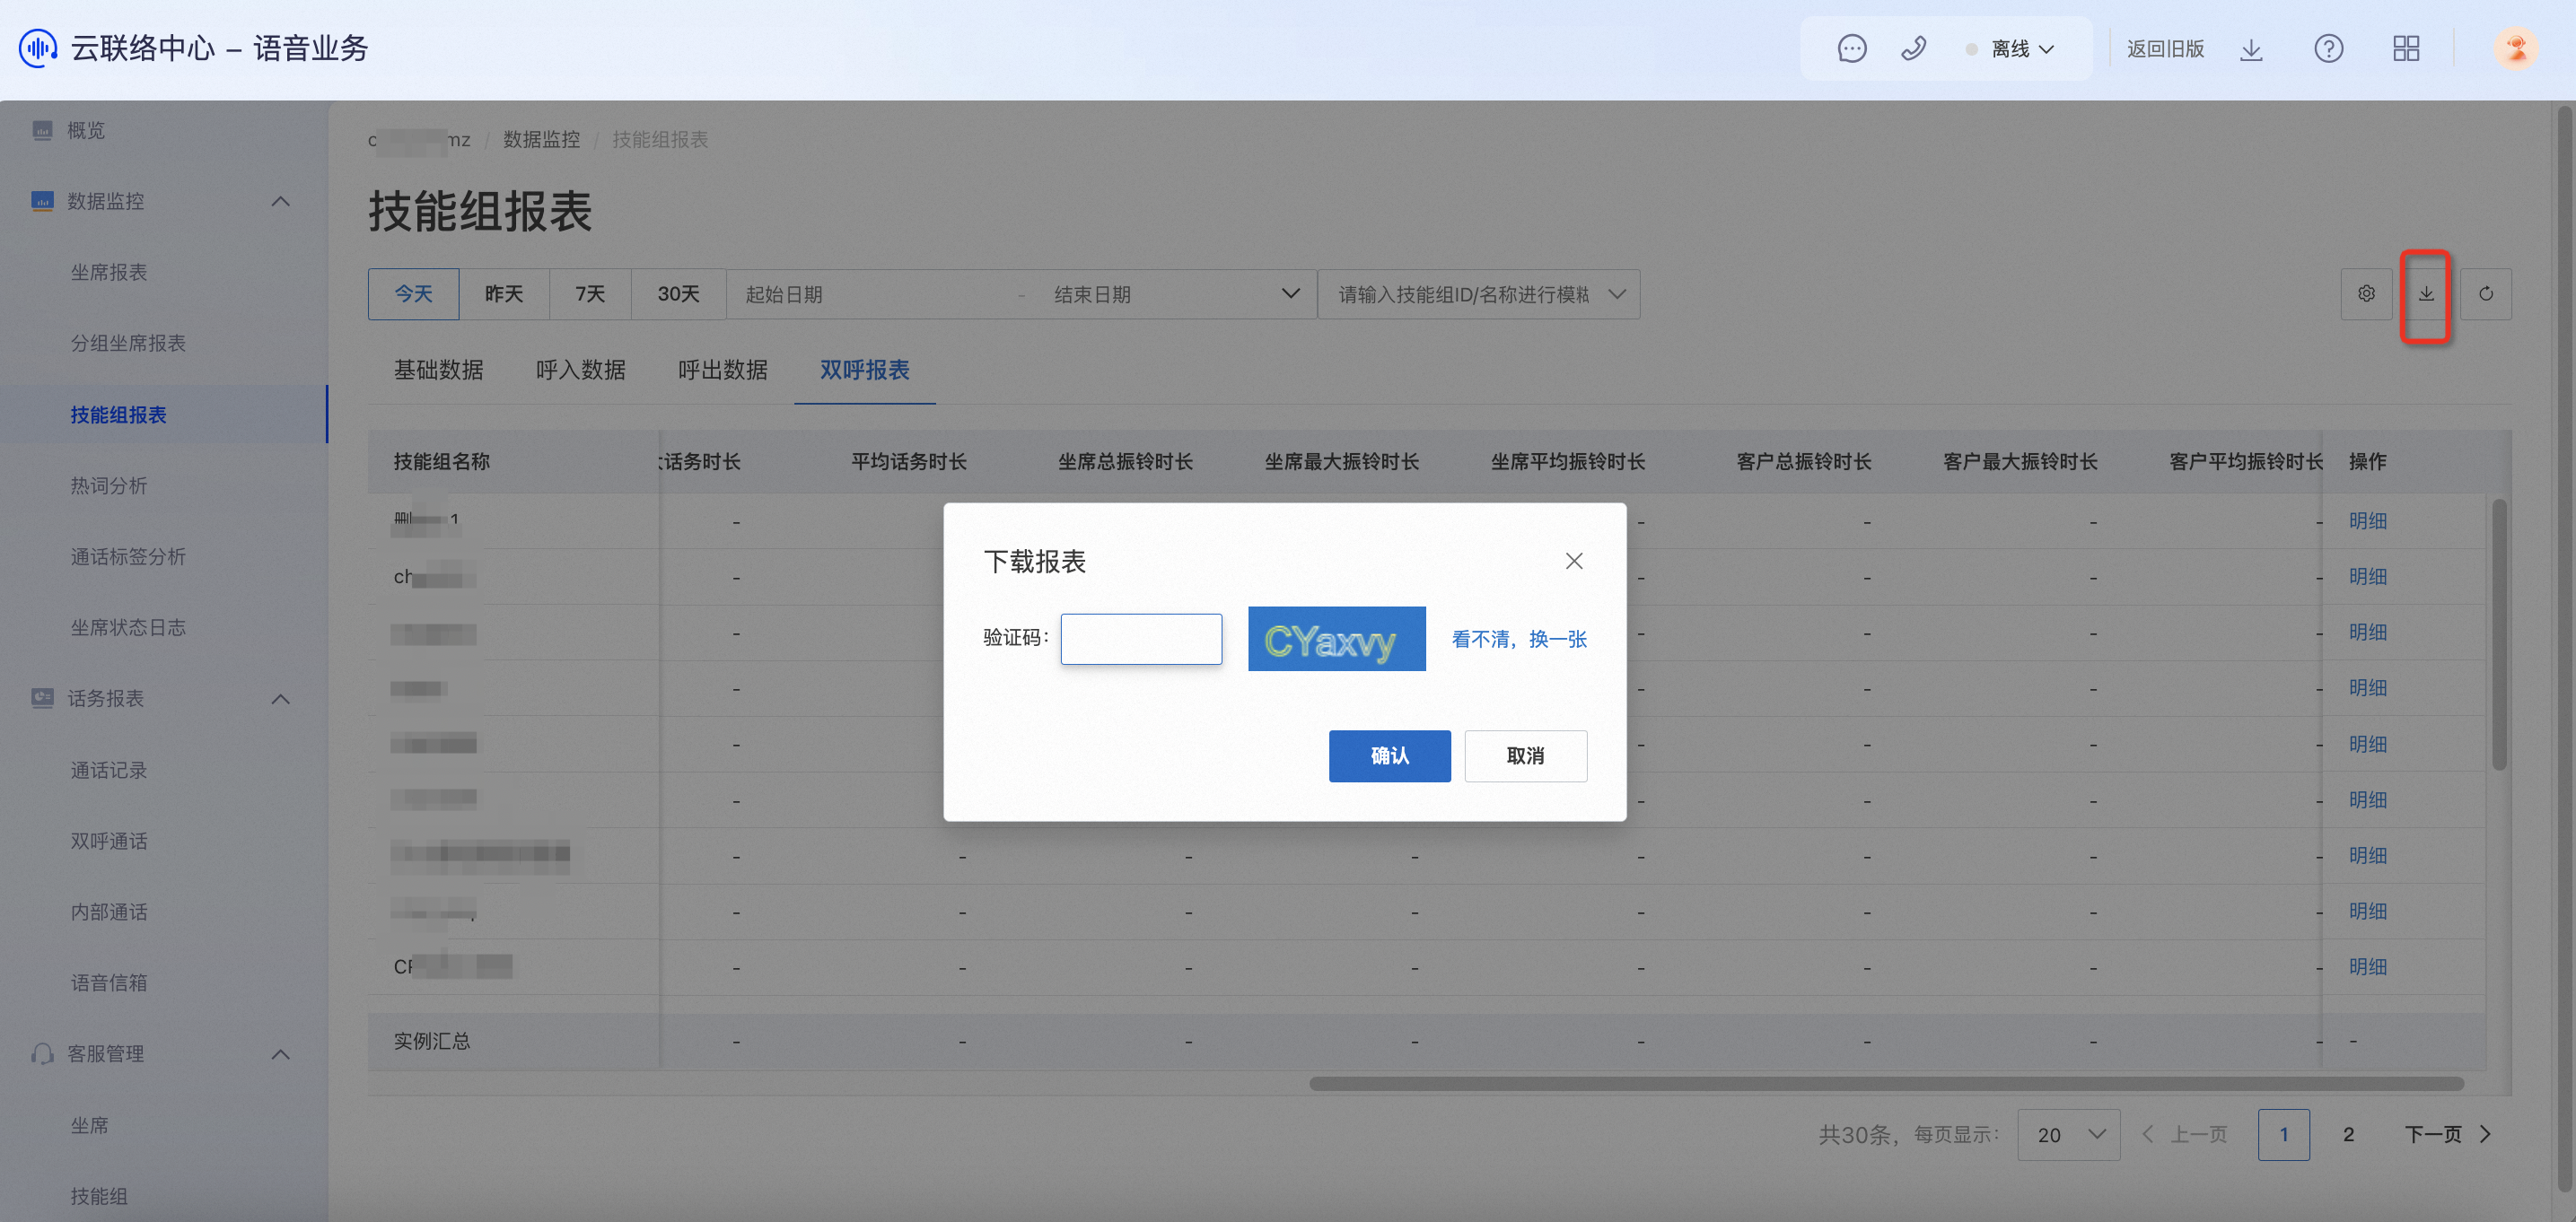Collapse the 数据监控 sidebar section
This screenshot has width=2576, height=1222.
pyautogui.click(x=280, y=201)
